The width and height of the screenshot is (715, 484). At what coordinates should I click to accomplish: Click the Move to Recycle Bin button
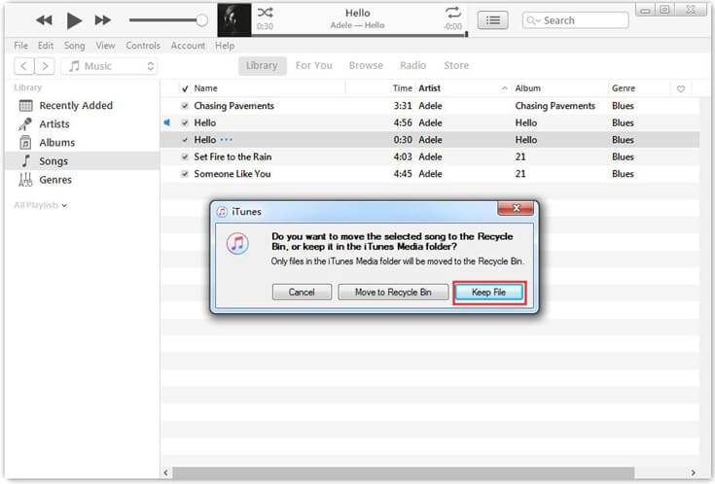[393, 293]
